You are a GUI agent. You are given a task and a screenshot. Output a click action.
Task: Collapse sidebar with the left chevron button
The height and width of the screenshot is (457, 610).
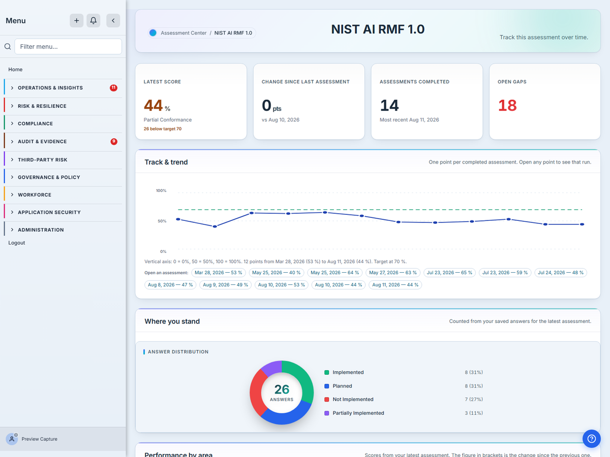coord(113,20)
